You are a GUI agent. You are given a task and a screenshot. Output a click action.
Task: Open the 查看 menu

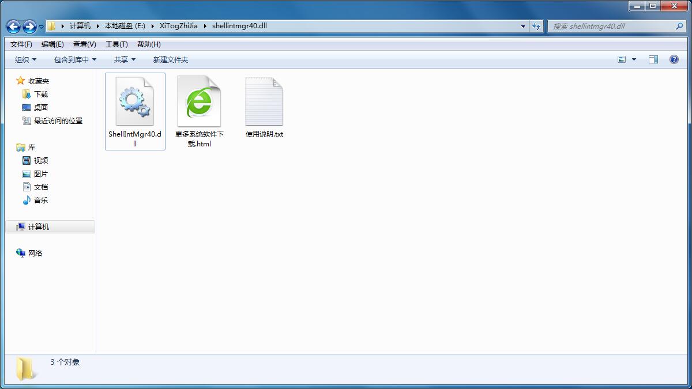[x=83, y=44]
